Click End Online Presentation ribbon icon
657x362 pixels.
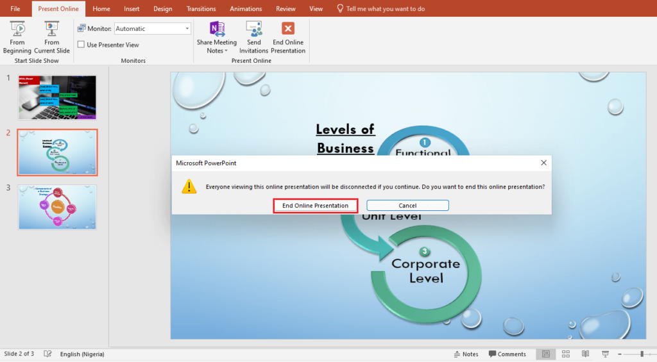(x=288, y=28)
